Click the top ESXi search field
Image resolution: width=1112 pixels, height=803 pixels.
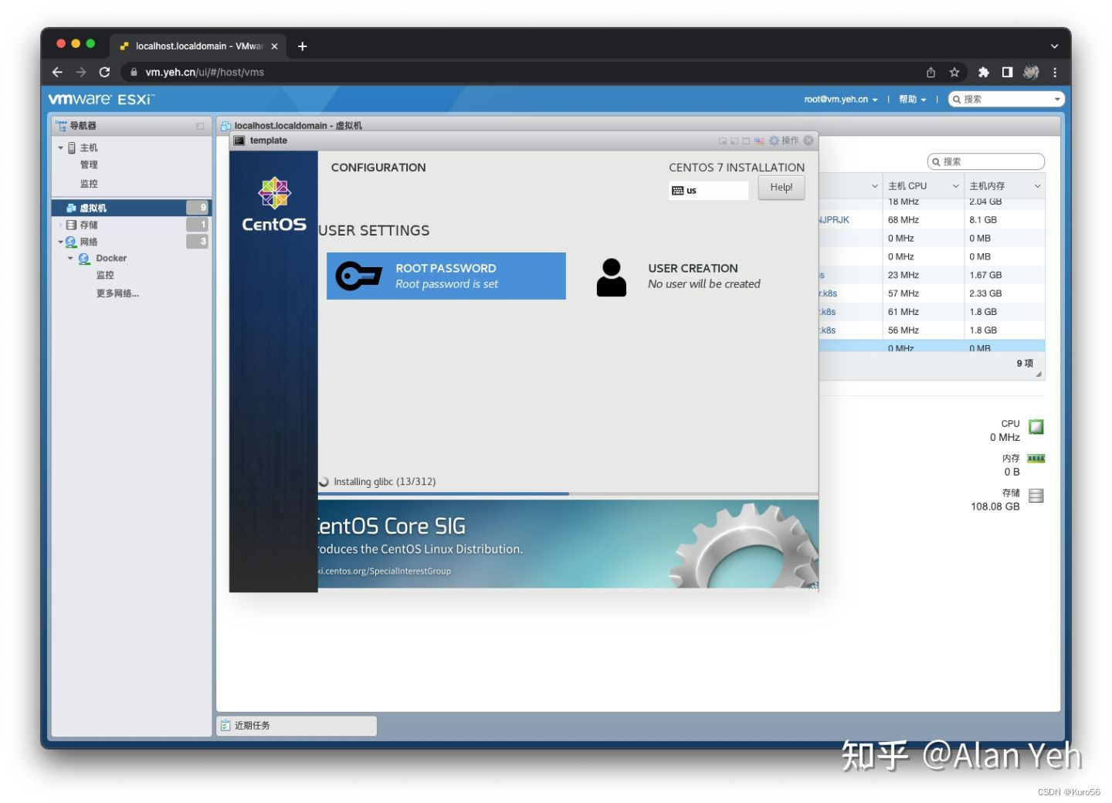(1006, 100)
